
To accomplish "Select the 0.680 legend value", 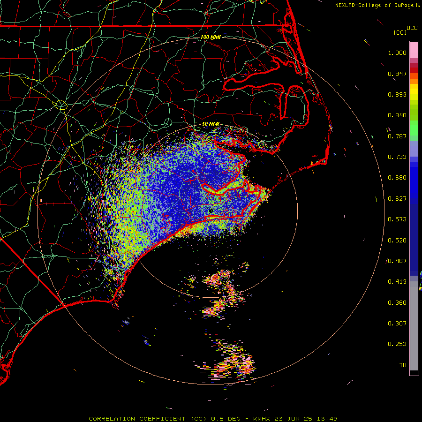I will pos(397,178).
